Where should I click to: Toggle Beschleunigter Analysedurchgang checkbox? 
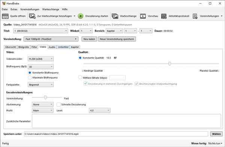pyautogui.click(x=136, y=84)
